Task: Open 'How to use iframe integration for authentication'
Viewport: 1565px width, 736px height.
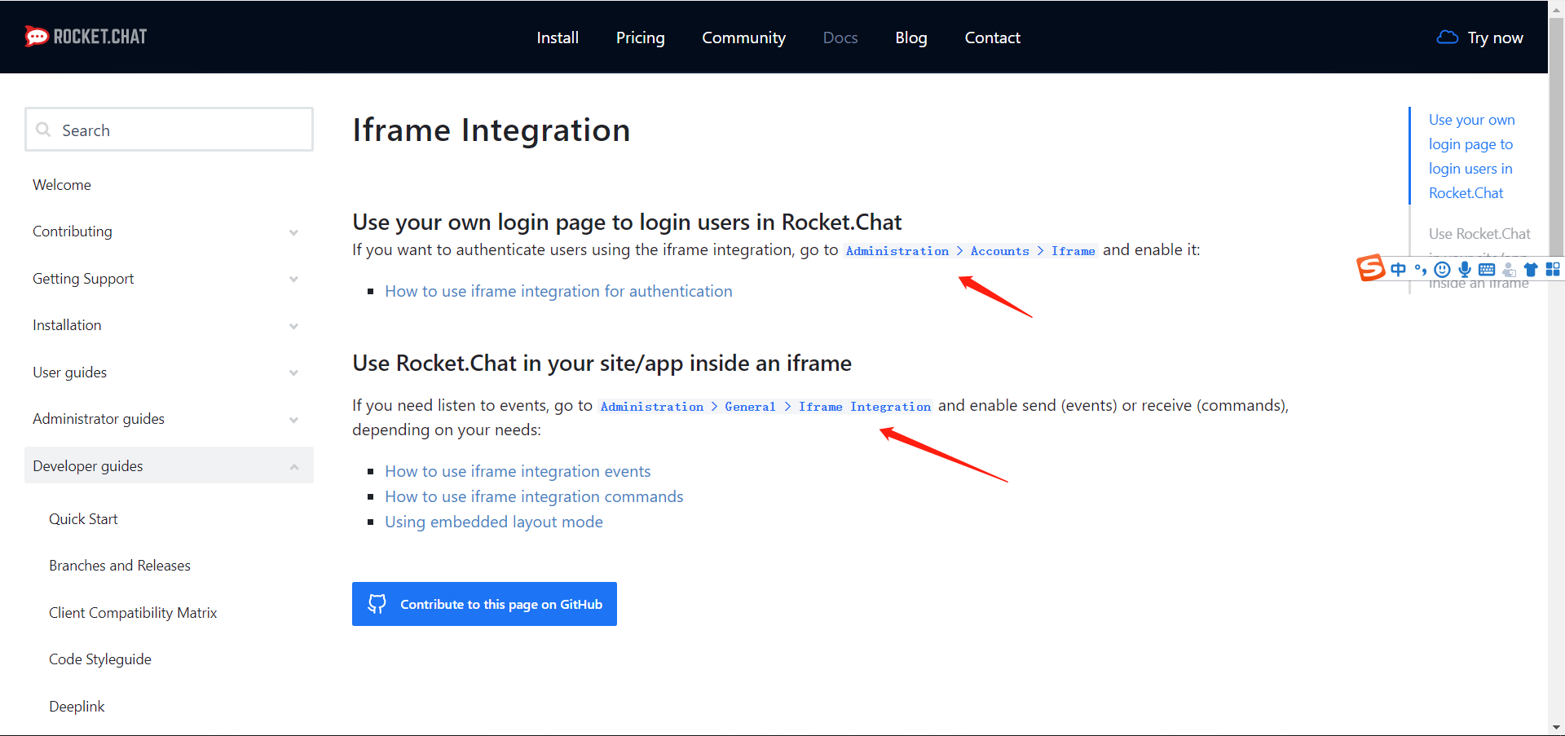Action: (x=558, y=291)
